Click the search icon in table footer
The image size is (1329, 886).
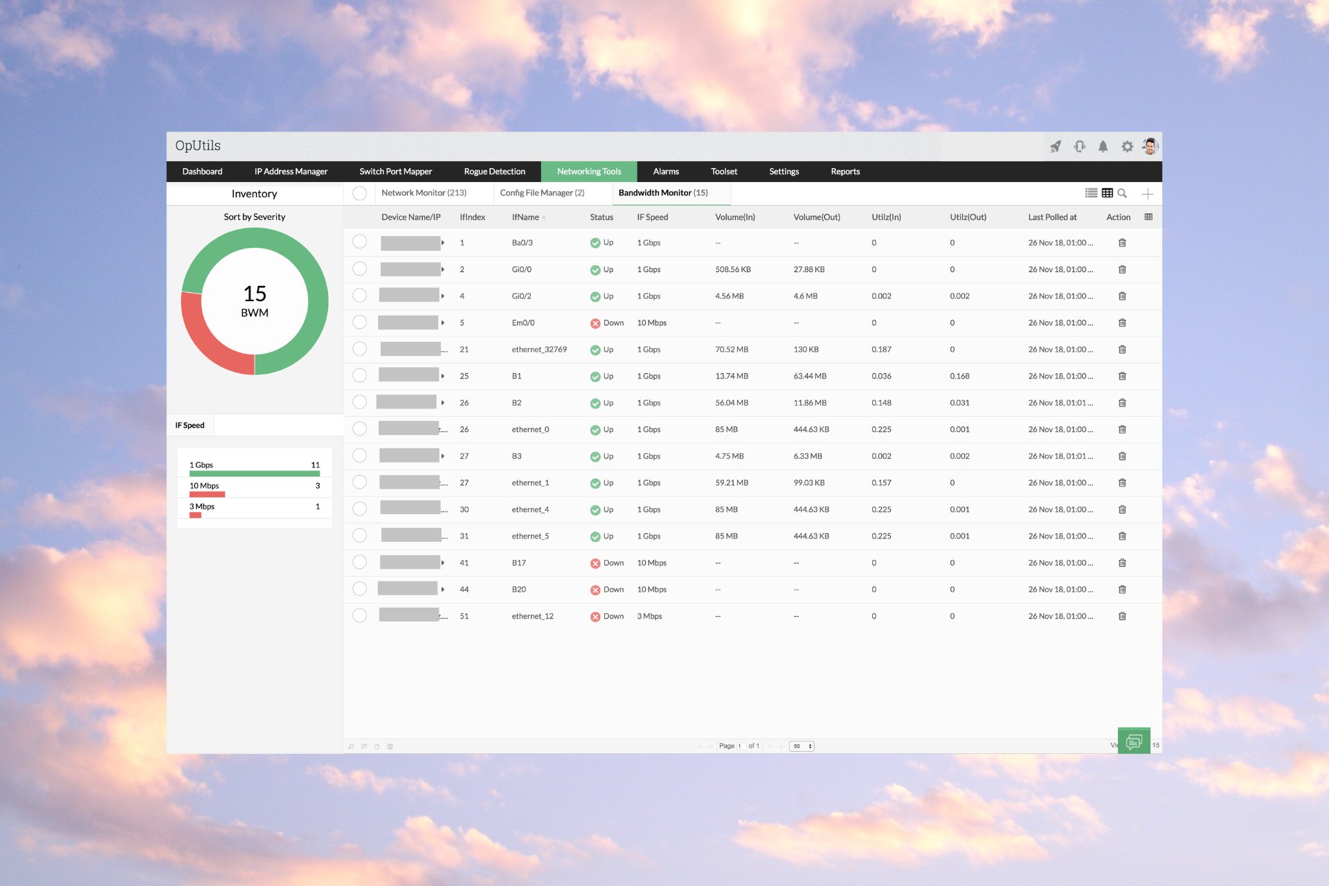coord(351,746)
